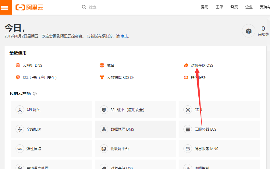The width and height of the screenshot is (270, 169).
Task: Click help icon next to 我的云产品
Action: (x=35, y=93)
